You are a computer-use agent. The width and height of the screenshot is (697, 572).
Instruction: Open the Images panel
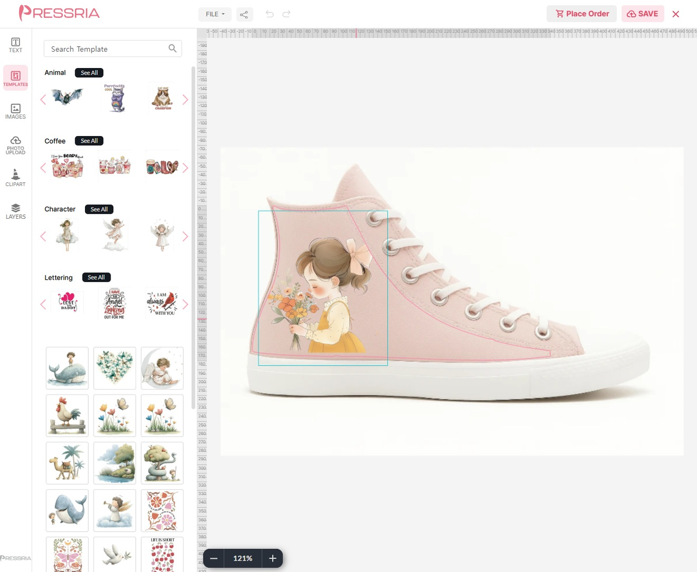[15, 112]
